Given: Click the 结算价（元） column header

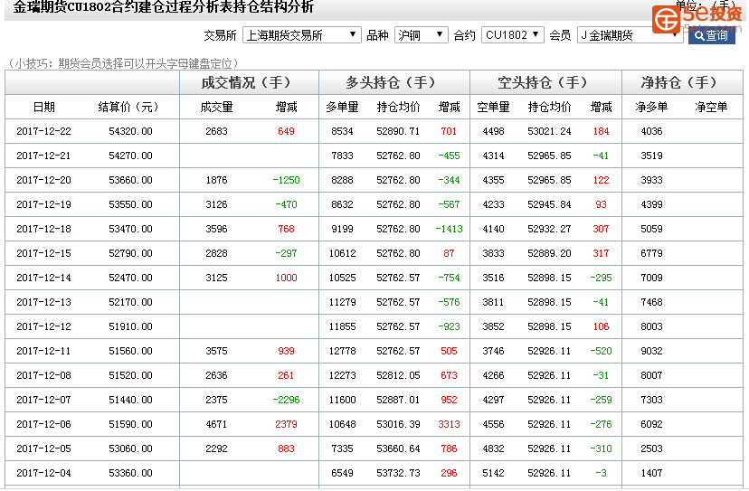Looking at the screenshot, I should tap(128, 107).
